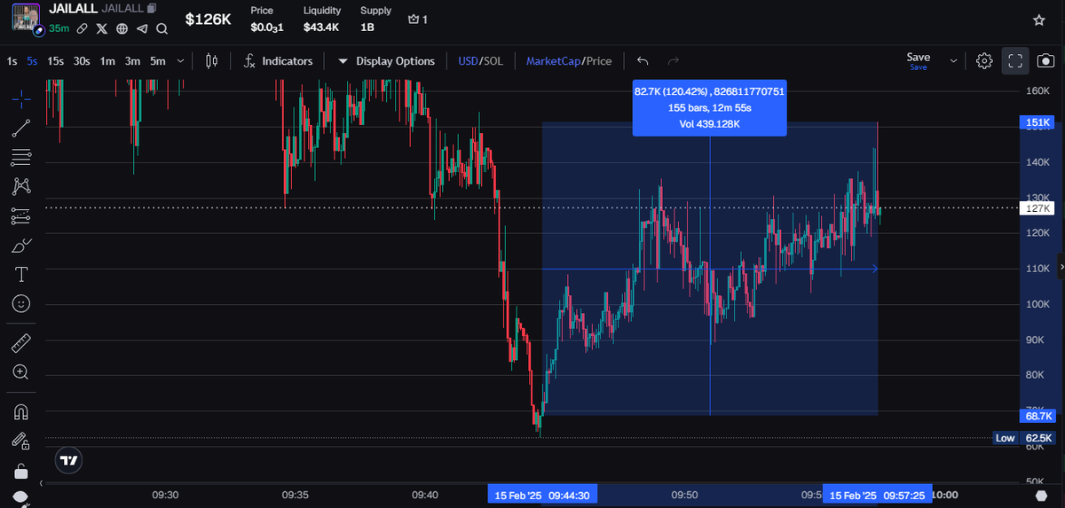Toggle stay in drawing mode pencil-lock
Viewport: 1065px width, 508px height.
point(21,441)
